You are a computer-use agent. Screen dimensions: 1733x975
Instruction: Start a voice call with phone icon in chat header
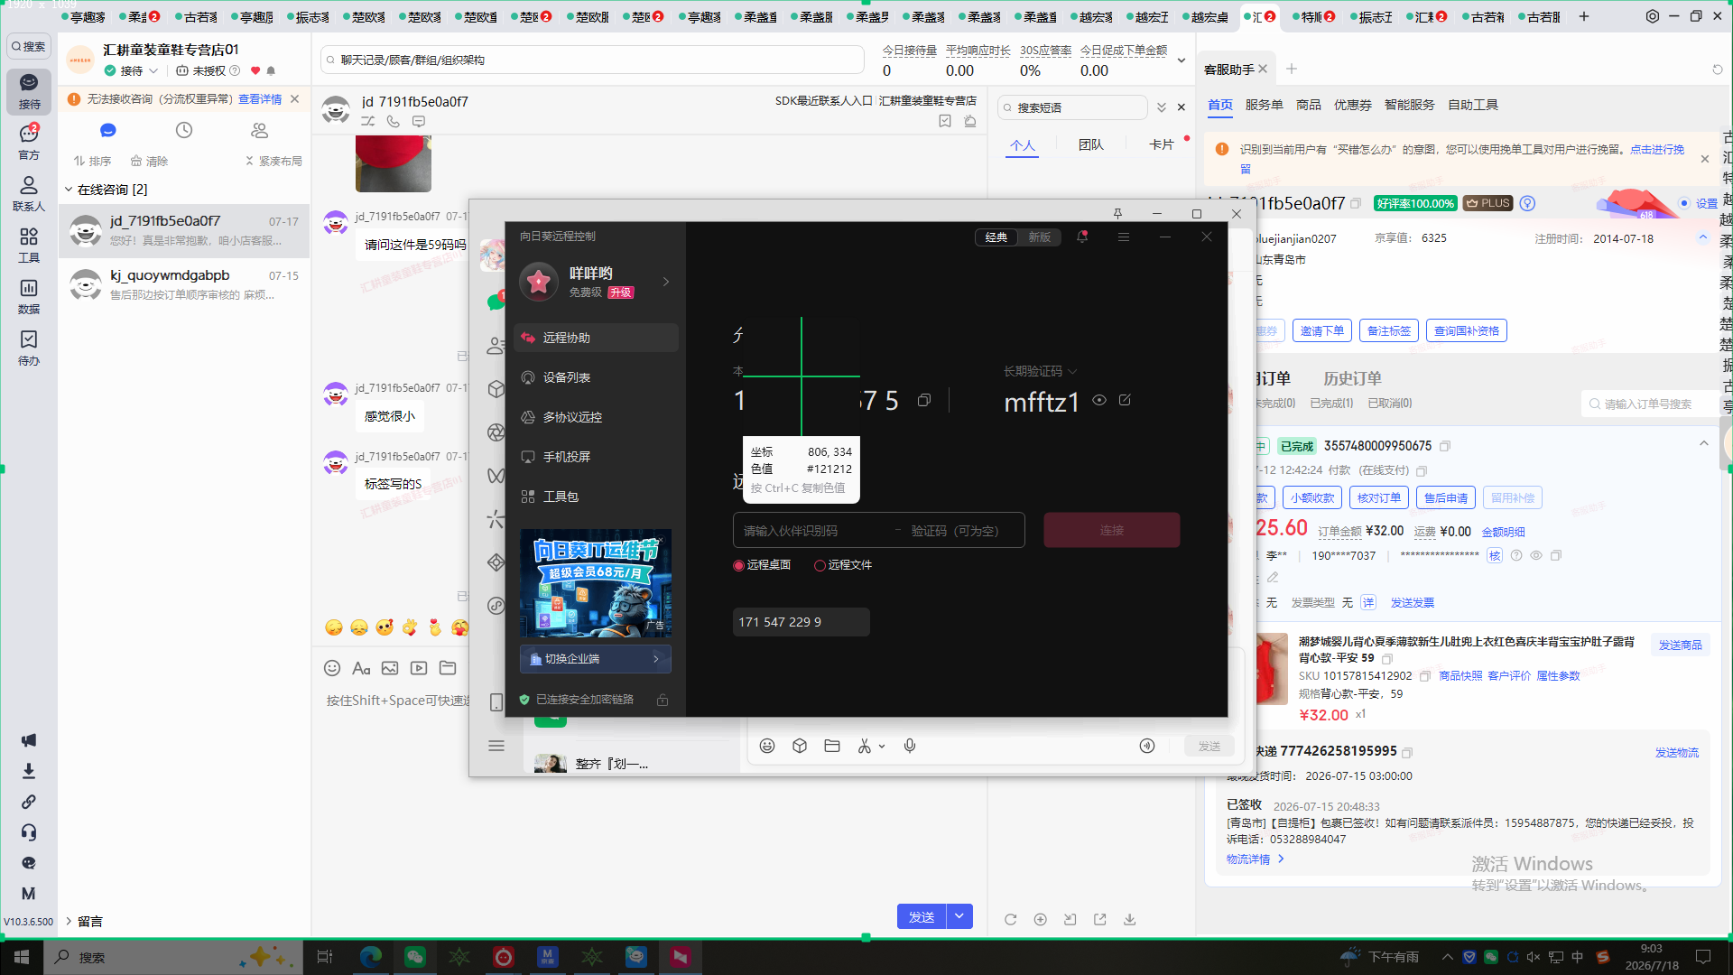394,121
